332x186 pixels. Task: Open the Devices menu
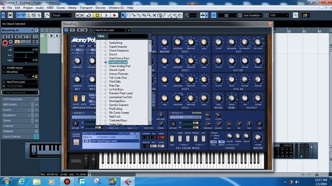pyautogui.click(x=100, y=8)
